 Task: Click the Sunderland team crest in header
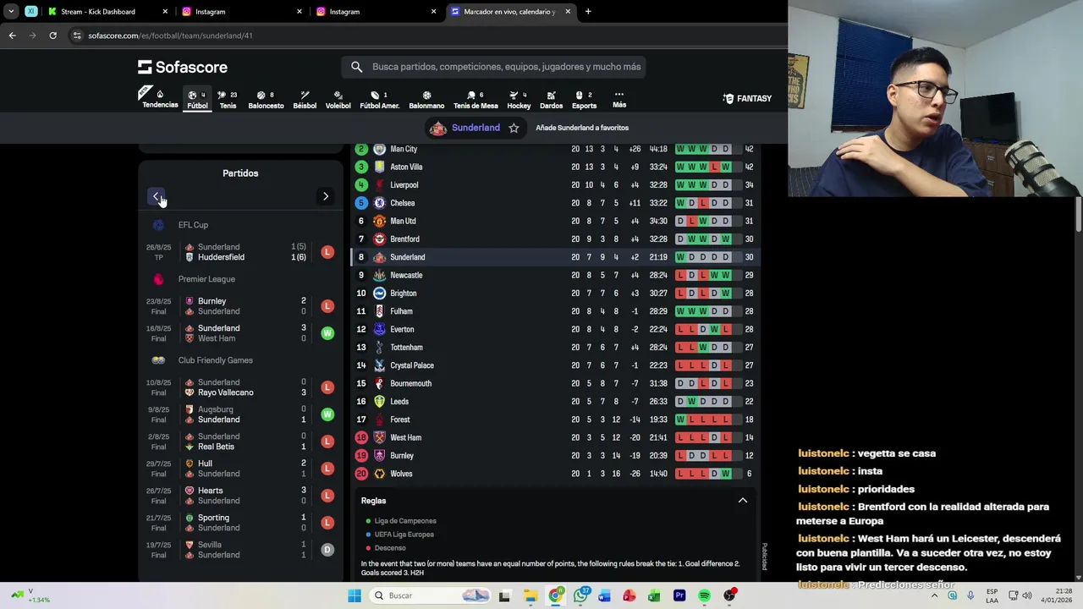(437, 128)
